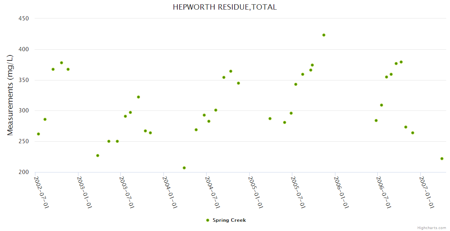The width and height of the screenshot is (450, 231).
Task: Toggle the Spring Creek series legend label
Action: pyautogui.click(x=229, y=220)
